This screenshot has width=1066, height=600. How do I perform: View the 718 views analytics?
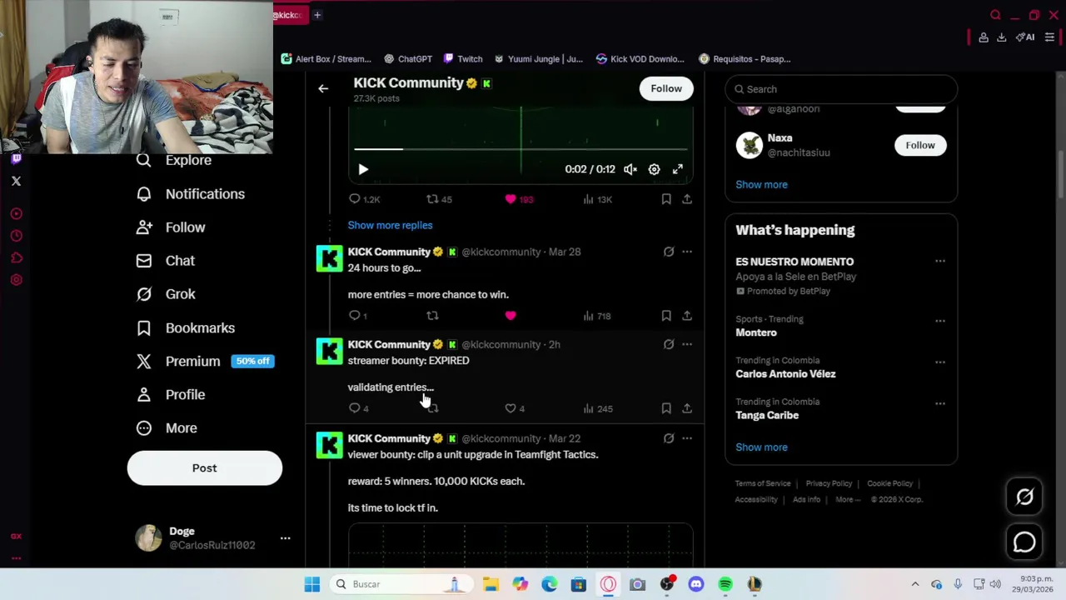(597, 316)
